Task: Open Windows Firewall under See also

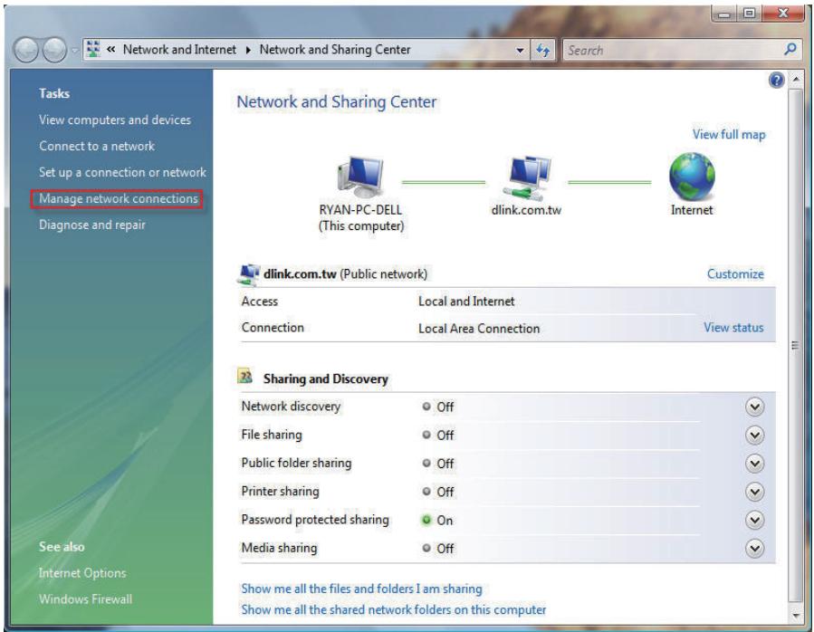Action: tap(85, 598)
